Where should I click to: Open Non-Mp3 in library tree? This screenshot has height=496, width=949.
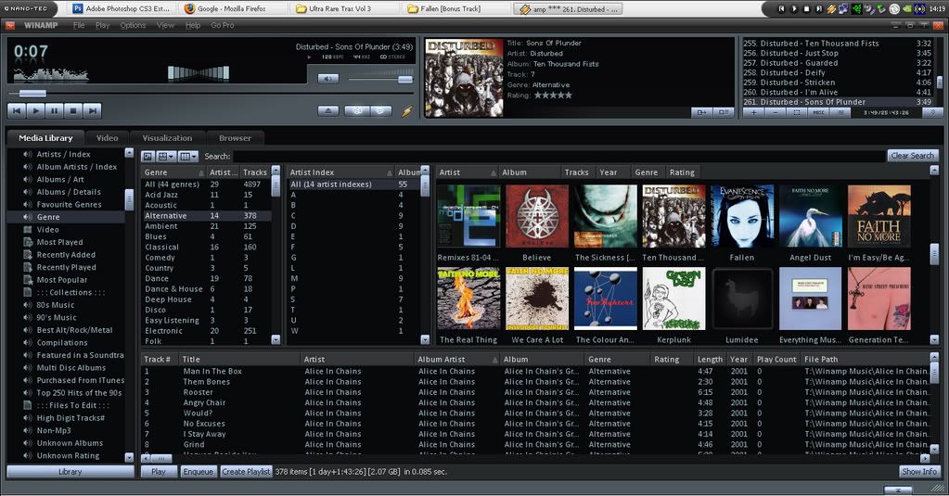point(53,430)
